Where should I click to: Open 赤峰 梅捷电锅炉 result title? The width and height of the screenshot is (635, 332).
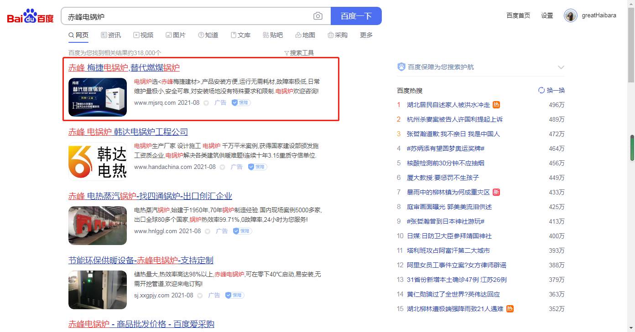124,67
